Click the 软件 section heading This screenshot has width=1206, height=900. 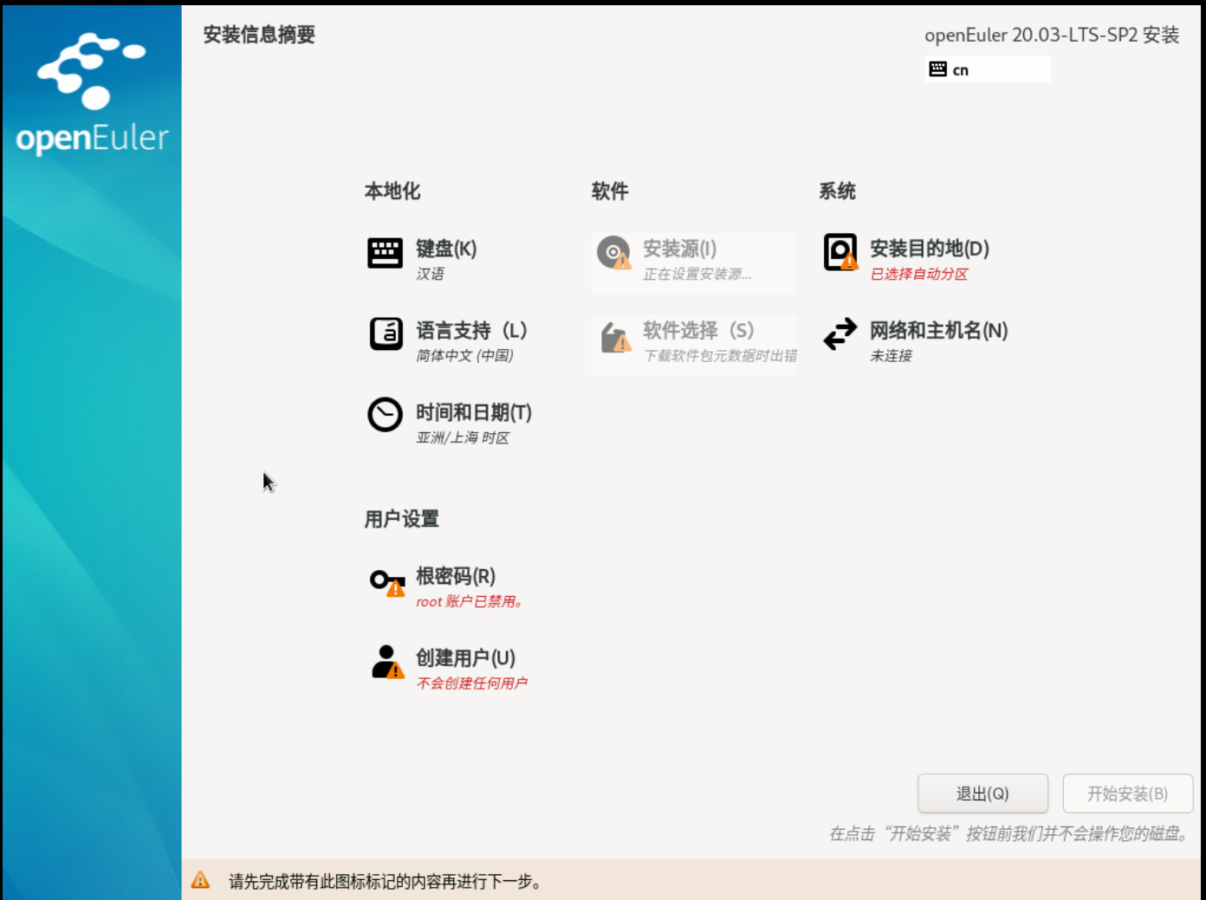(610, 191)
